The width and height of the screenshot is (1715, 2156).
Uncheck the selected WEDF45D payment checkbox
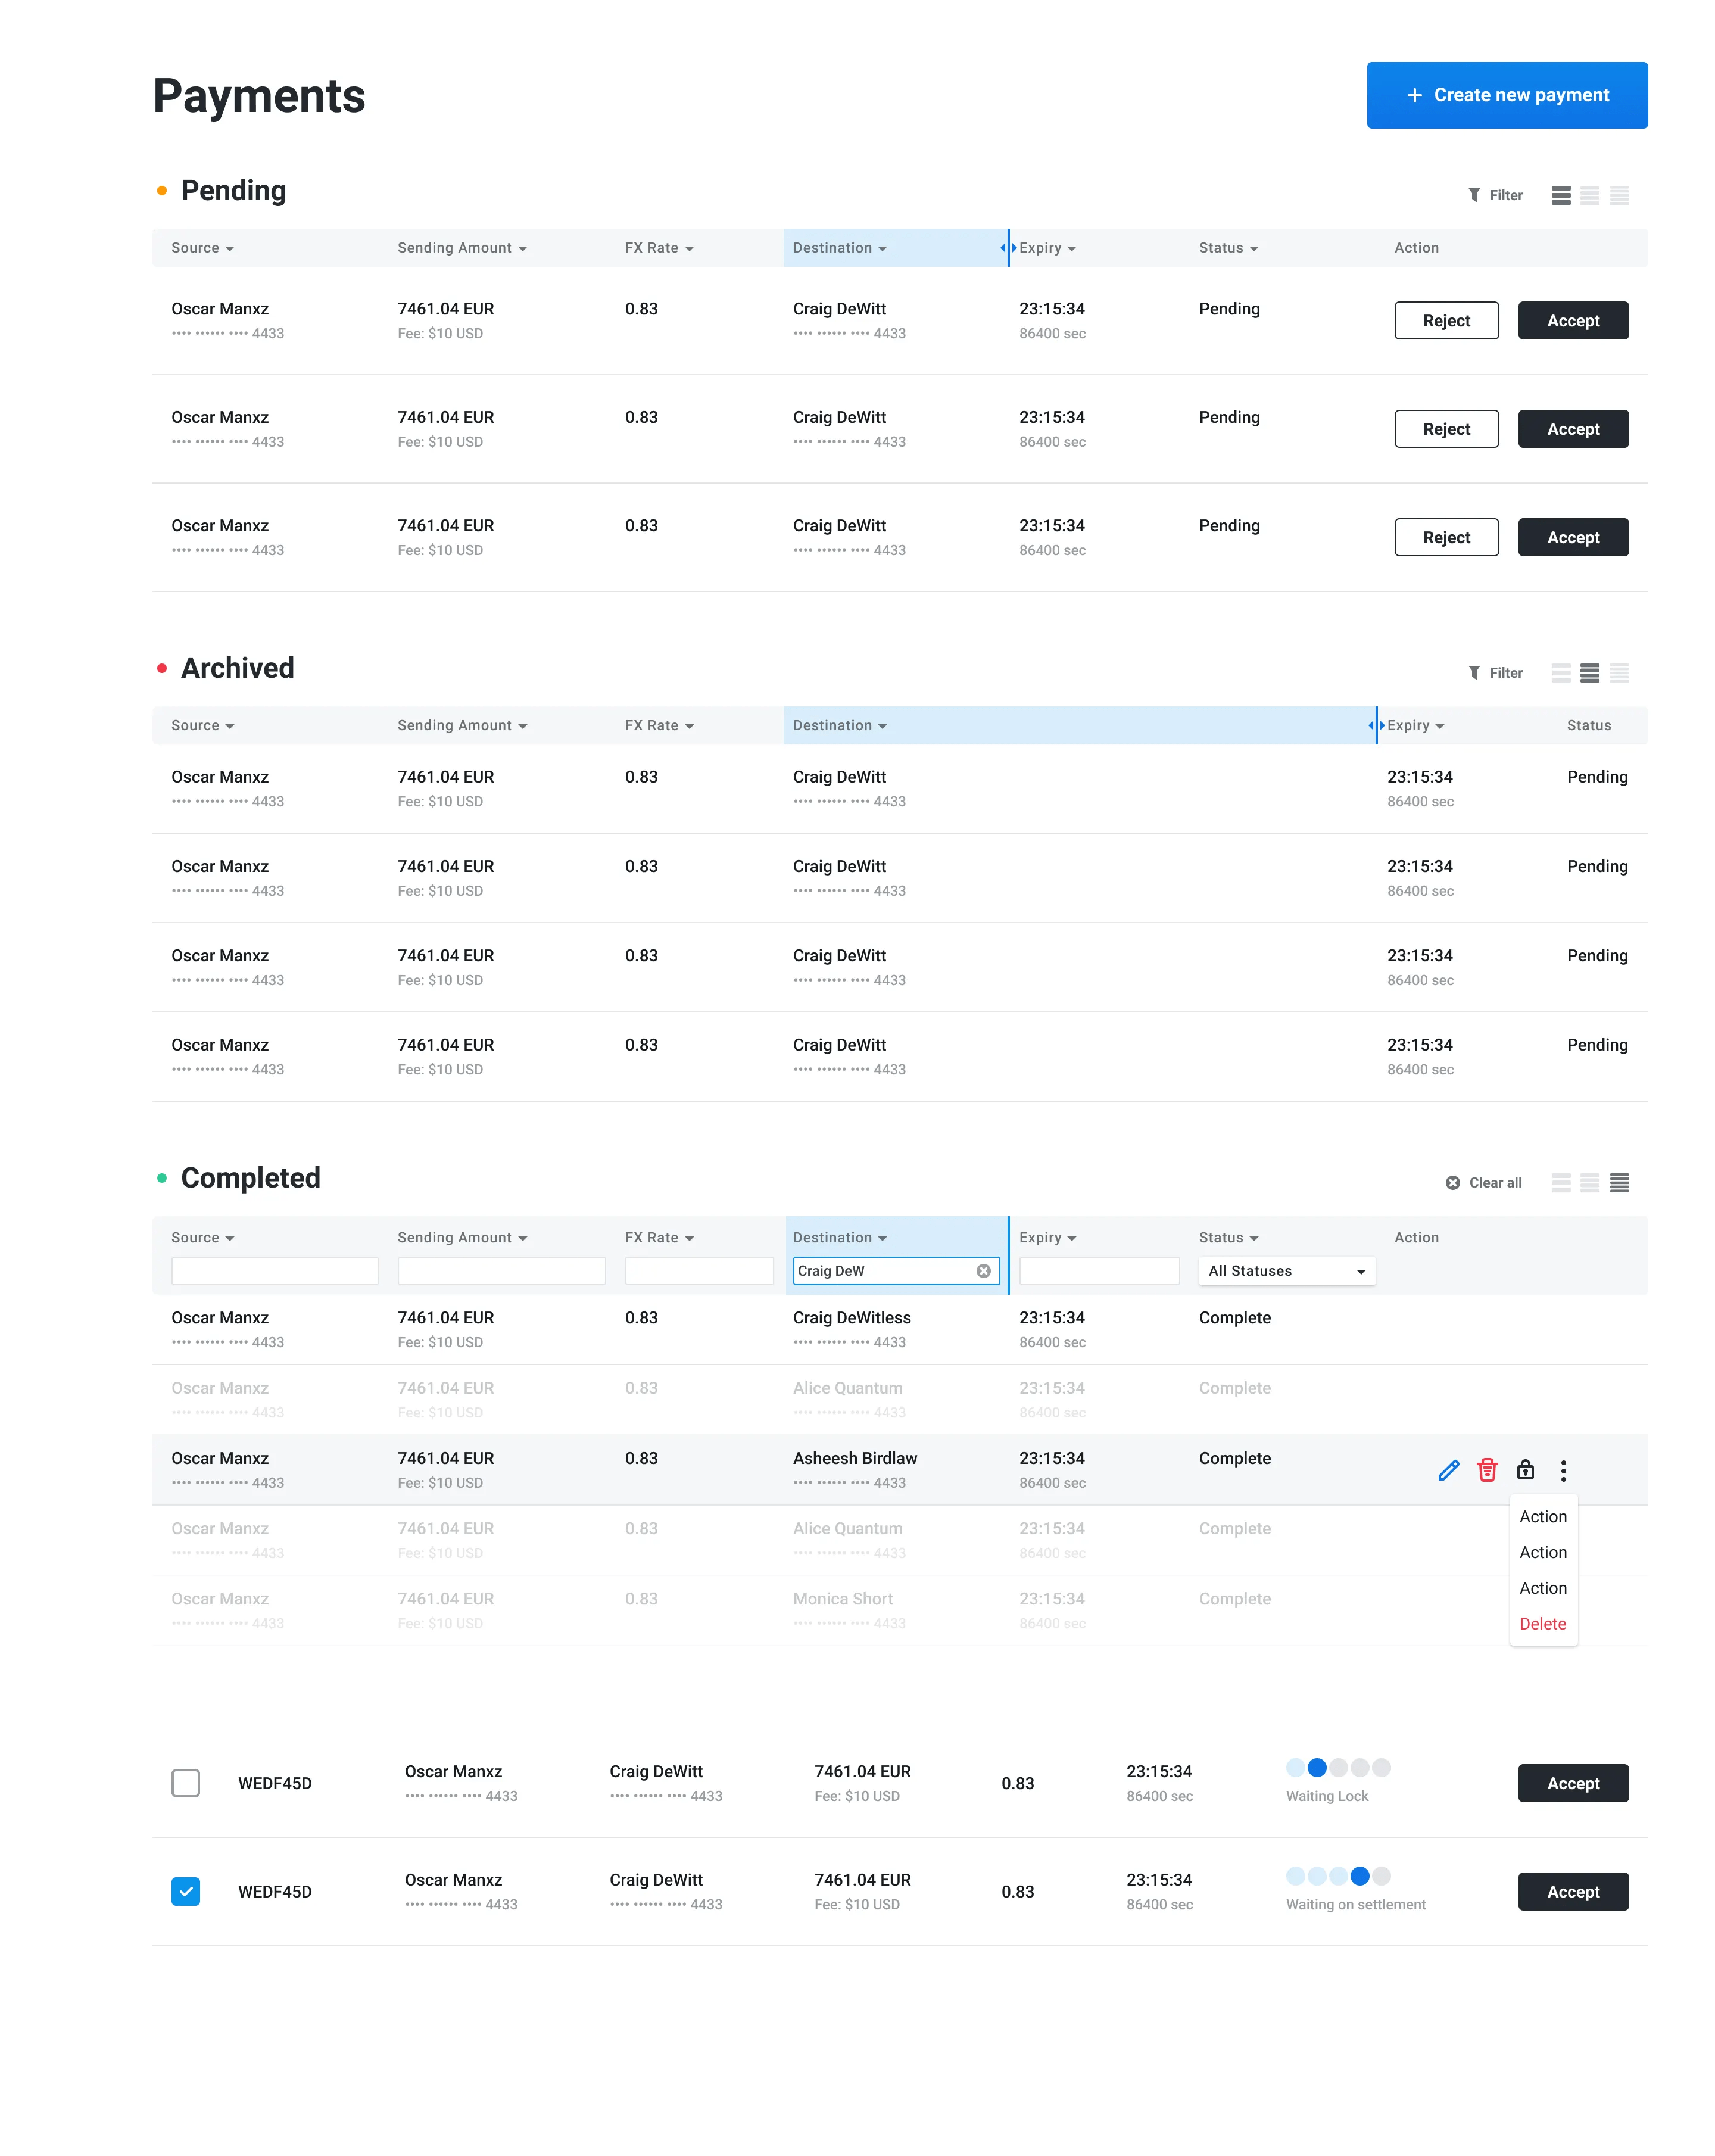click(186, 1891)
